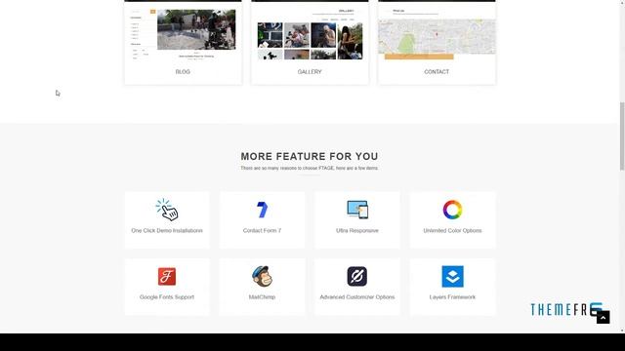The width and height of the screenshot is (625, 351).
Task: Click the Contact Form 7 blue icon
Action: pos(262,210)
